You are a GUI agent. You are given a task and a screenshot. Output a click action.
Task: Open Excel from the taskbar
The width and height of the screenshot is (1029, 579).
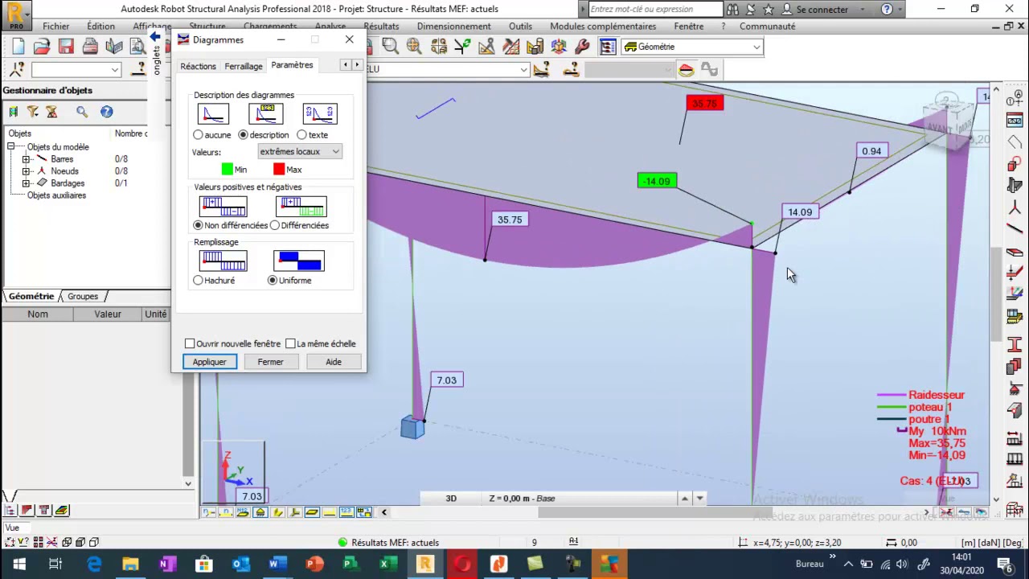pyautogui.click(x=387, y=564)
